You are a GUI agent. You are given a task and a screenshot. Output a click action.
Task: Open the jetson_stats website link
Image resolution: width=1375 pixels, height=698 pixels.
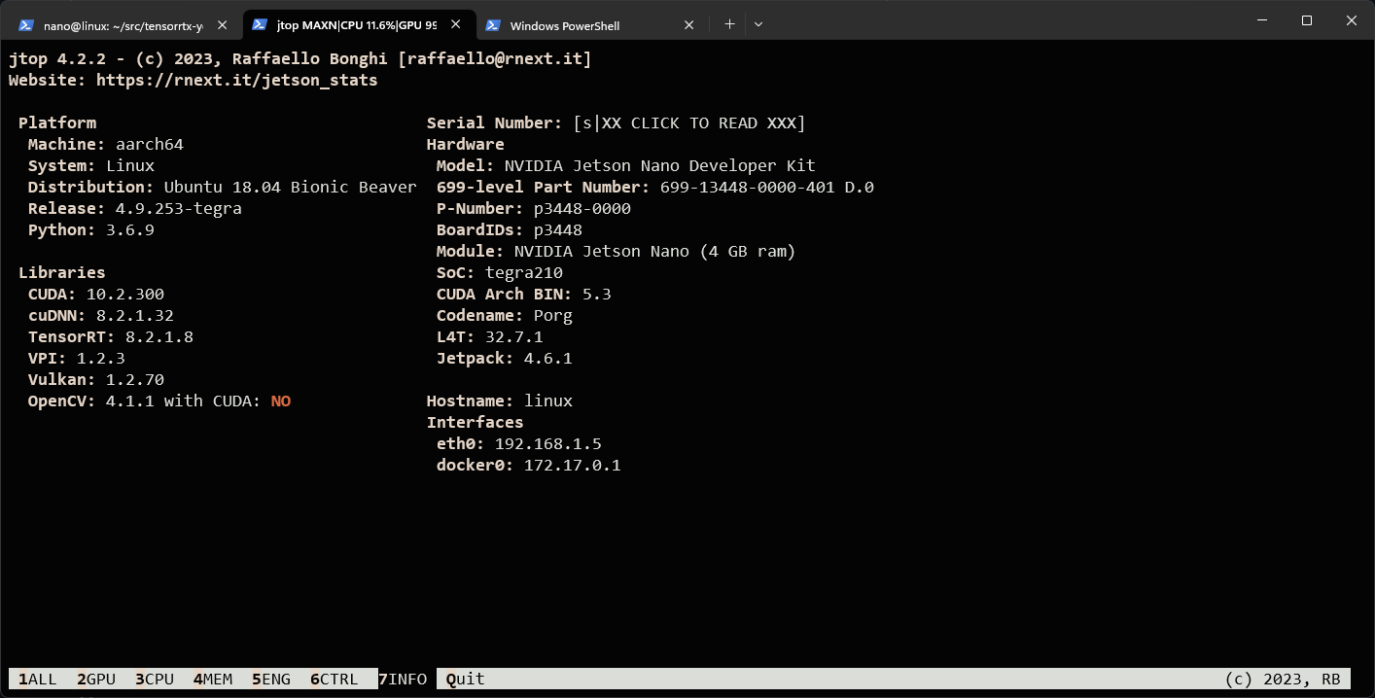(235, 80)
